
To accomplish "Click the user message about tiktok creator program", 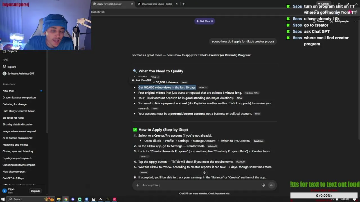I will [243, 42].
